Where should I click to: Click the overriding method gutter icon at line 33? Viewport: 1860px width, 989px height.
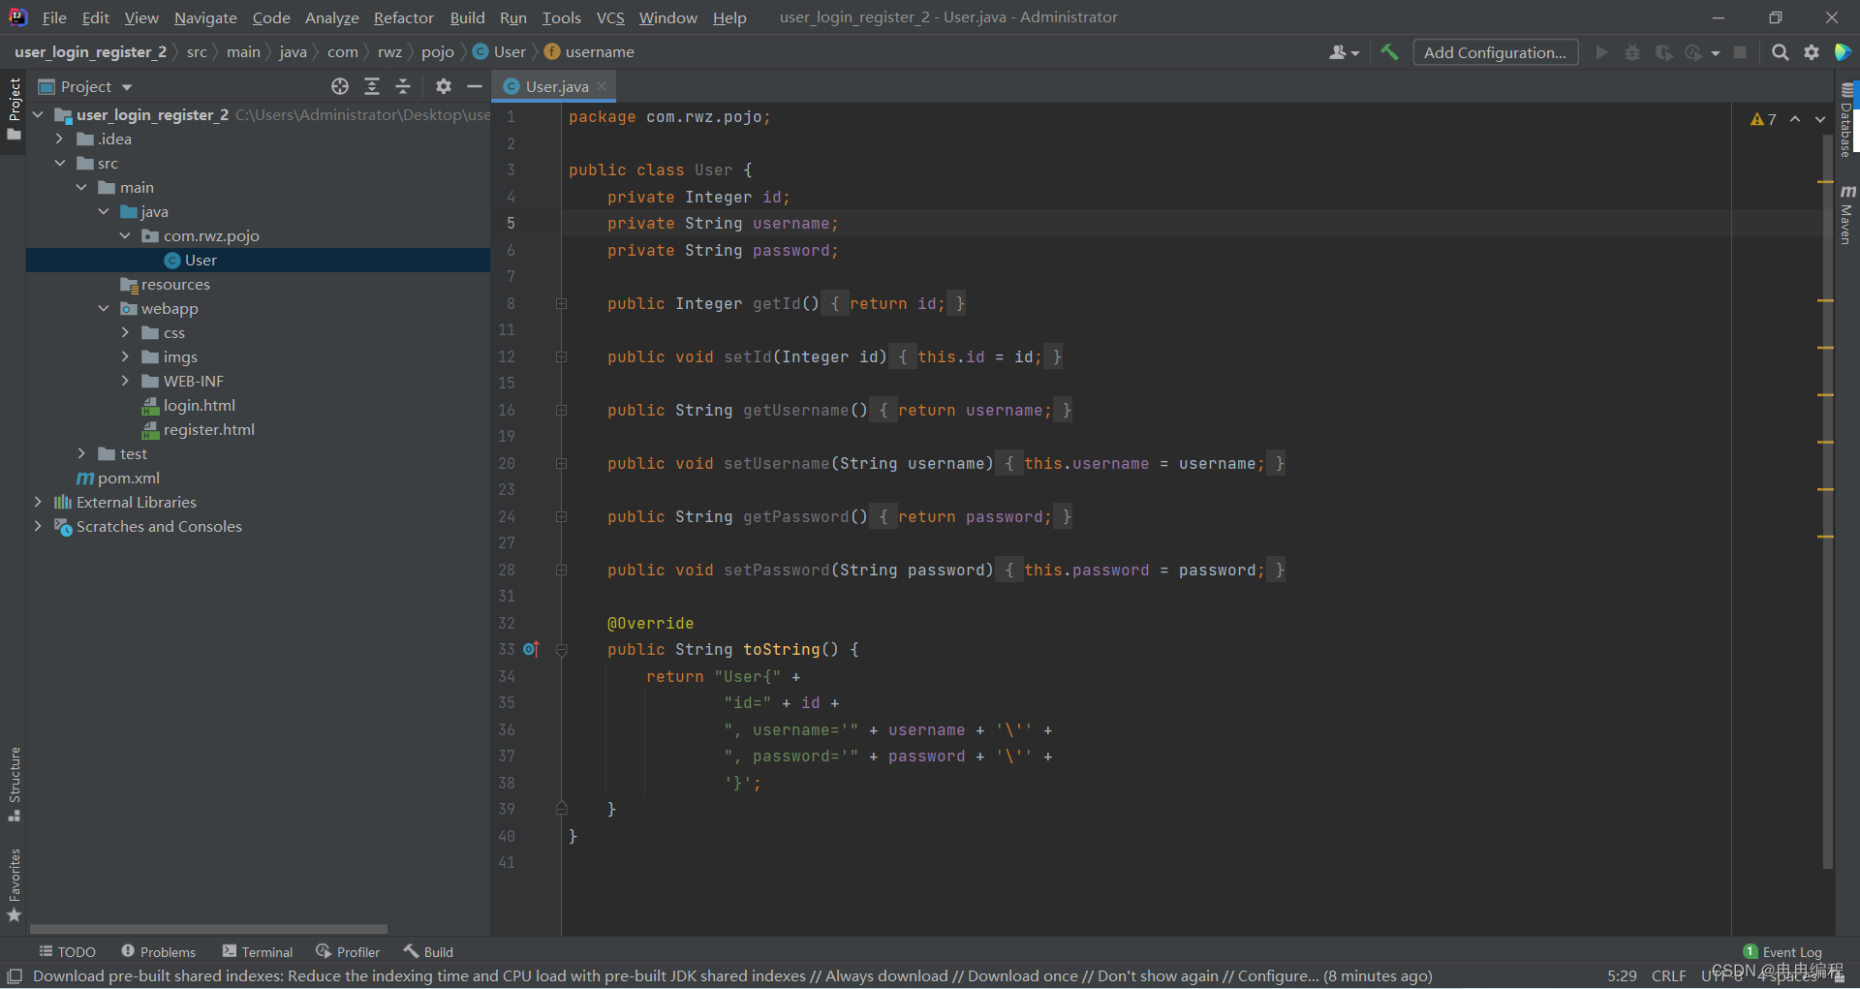click(531, 650)
